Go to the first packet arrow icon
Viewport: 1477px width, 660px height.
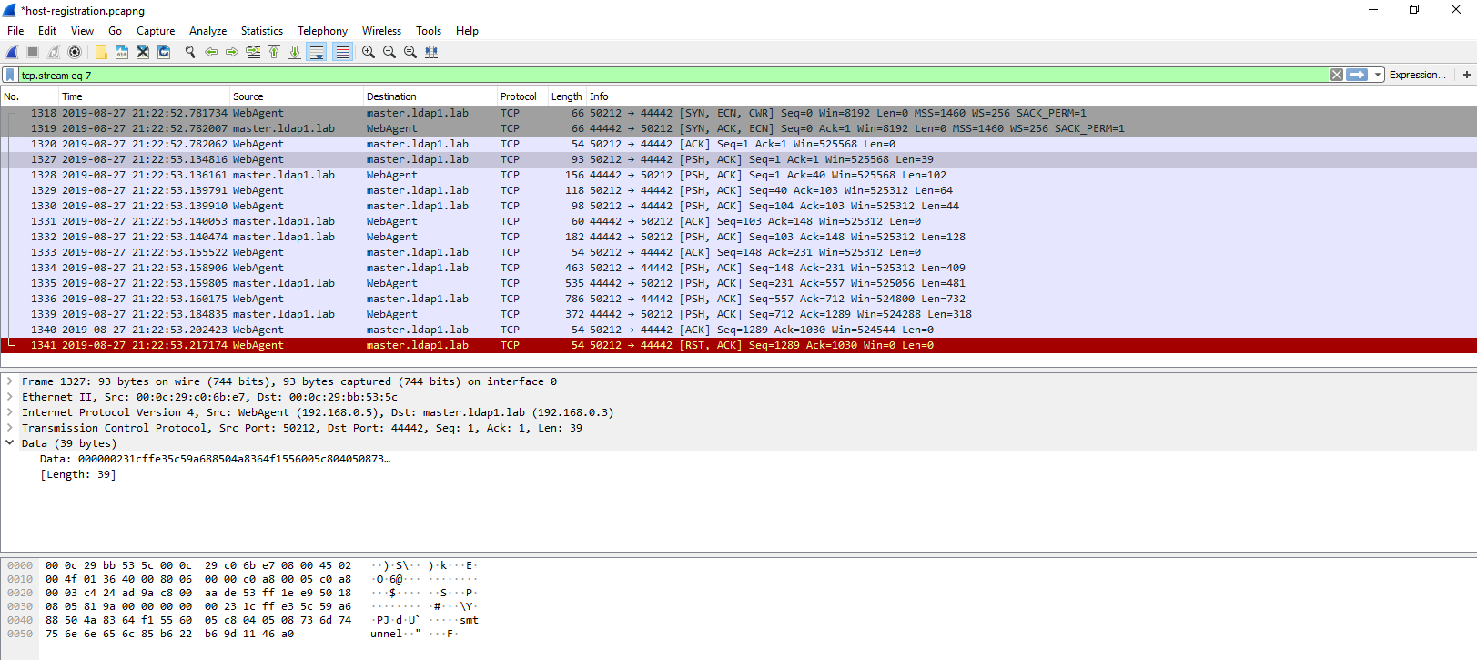coord(274,52)
